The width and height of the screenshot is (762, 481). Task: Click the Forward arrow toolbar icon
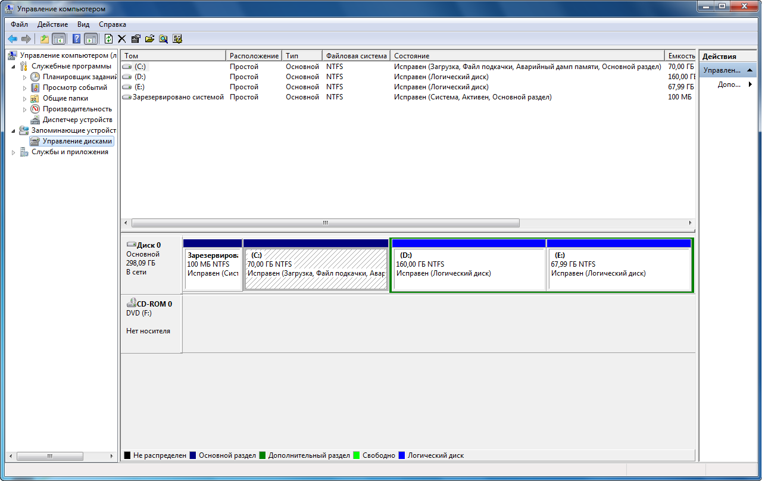pos(26,39)
